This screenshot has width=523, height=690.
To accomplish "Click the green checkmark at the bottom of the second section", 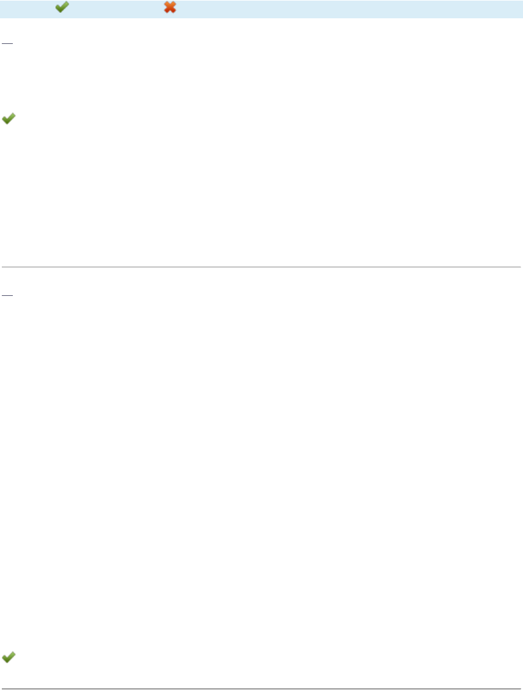I will (9, 657).
